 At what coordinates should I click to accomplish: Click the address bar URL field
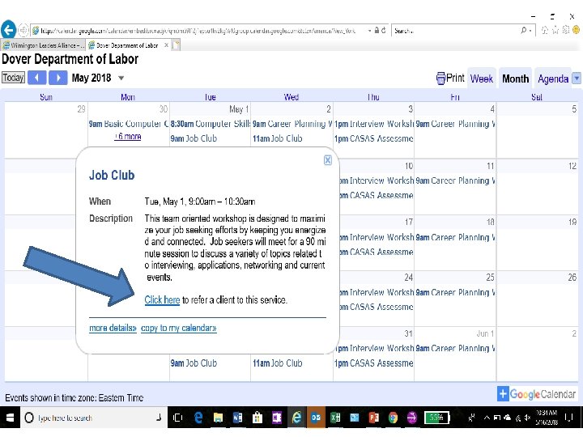click(x=199, y=31)
